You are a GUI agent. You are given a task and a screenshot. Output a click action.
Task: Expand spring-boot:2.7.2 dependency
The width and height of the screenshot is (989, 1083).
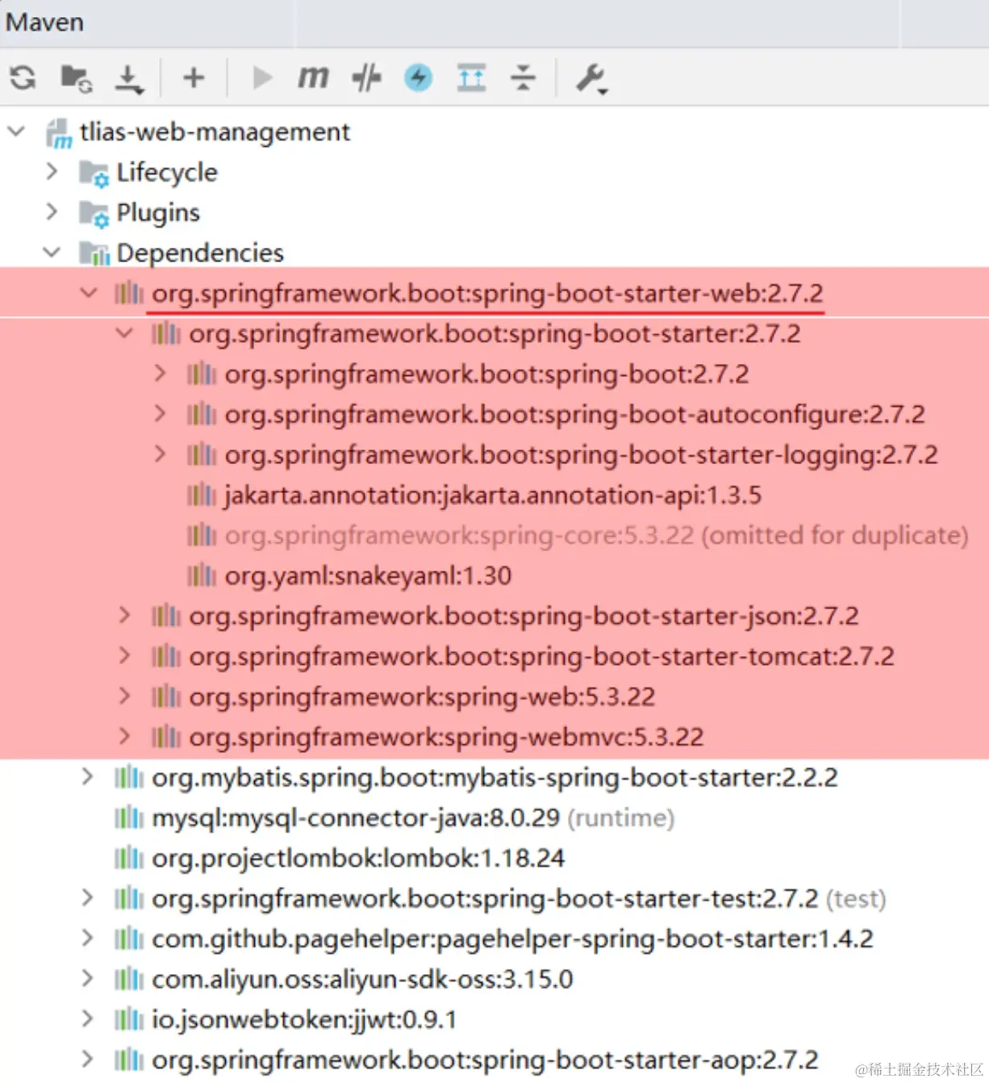pyautogui.click(x=161, y=374)
